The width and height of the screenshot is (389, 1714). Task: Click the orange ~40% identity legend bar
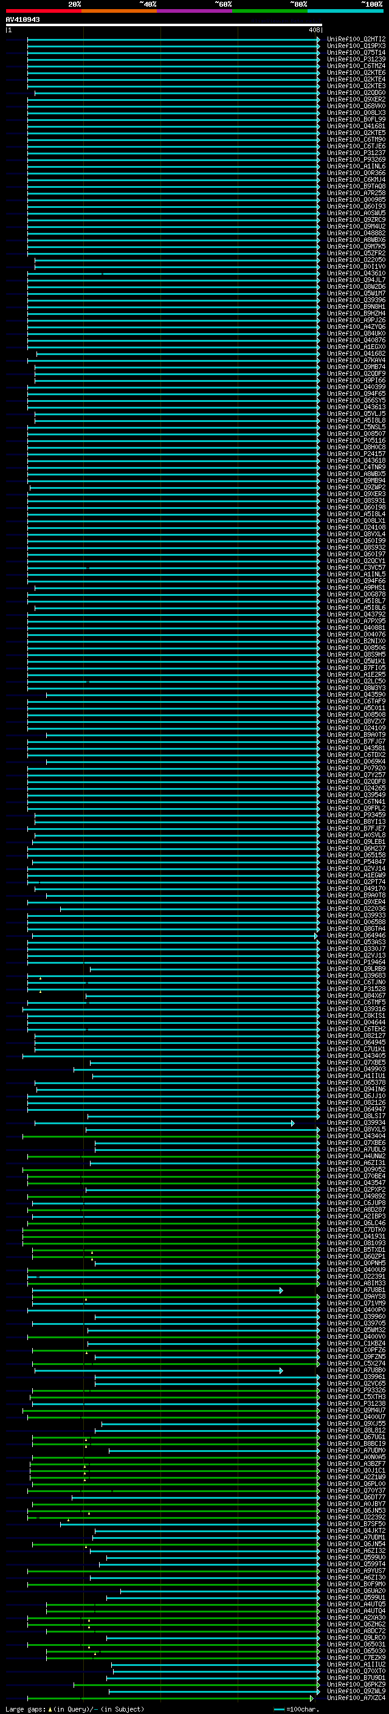(x=119, y=11)
